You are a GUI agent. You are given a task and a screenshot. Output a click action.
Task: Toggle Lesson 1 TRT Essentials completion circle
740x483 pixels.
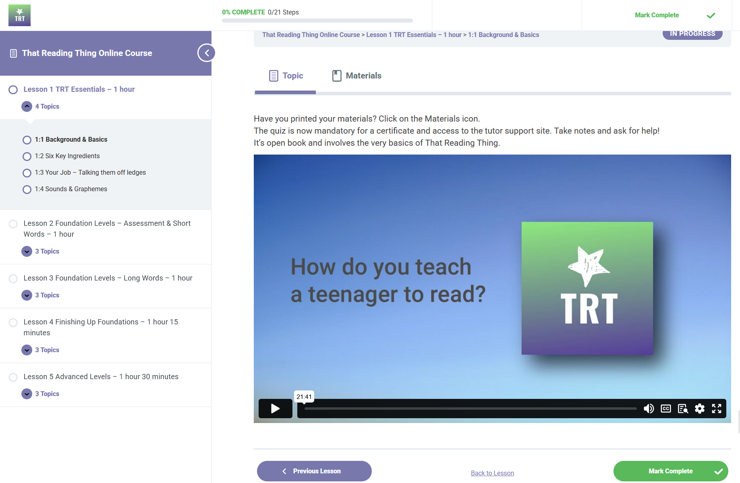pyautogui.click(x=13, y=89)
